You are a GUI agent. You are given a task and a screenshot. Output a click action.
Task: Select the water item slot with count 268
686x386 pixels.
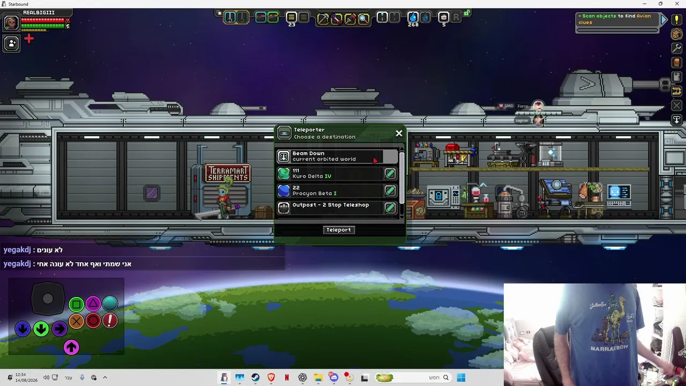pyautogui.click(x=413, y=18)
